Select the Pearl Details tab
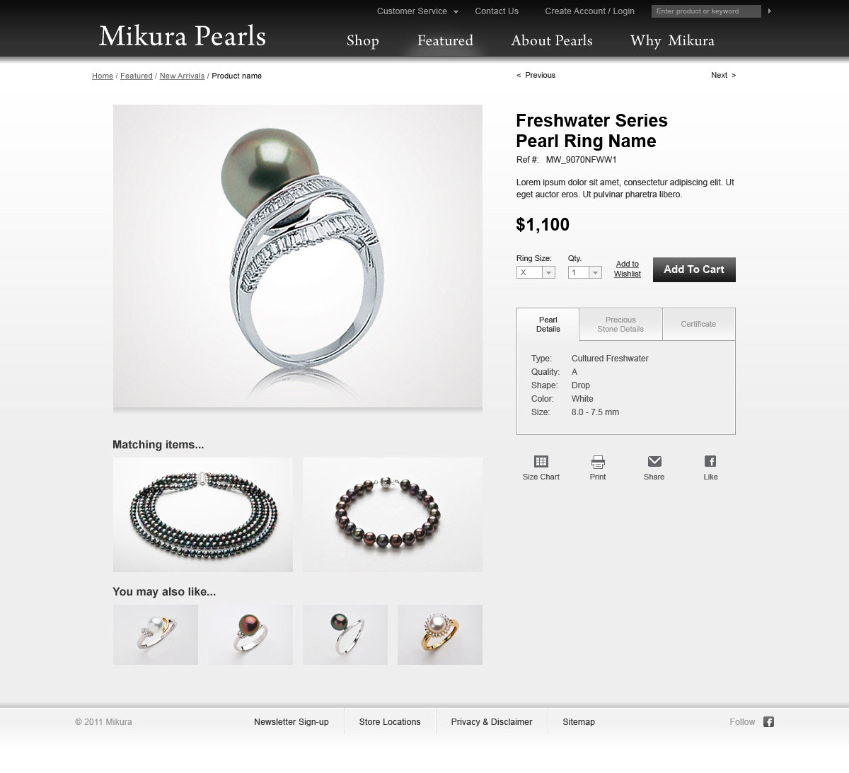 (548, 325)
